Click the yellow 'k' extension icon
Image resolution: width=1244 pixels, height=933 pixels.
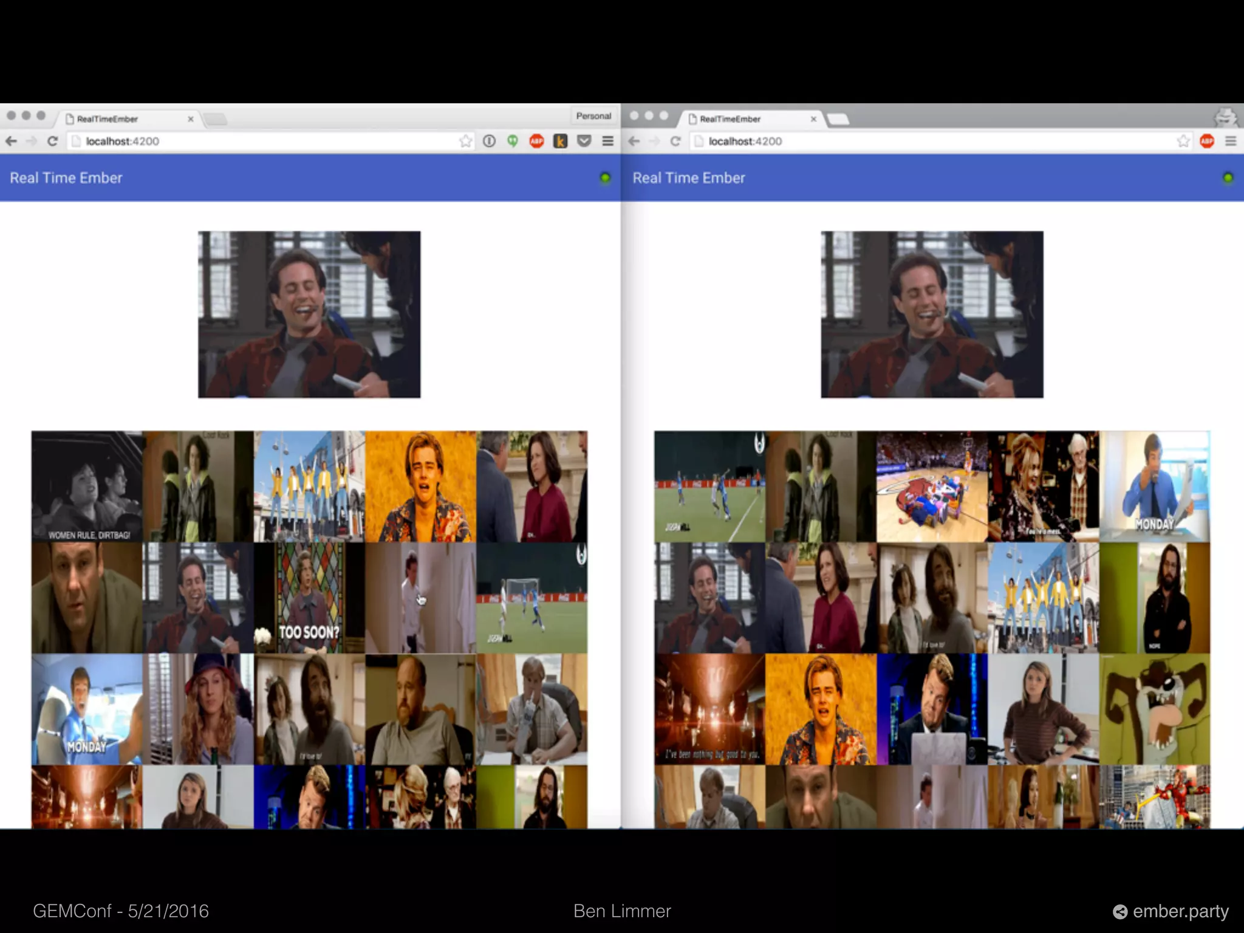point(560,142)
